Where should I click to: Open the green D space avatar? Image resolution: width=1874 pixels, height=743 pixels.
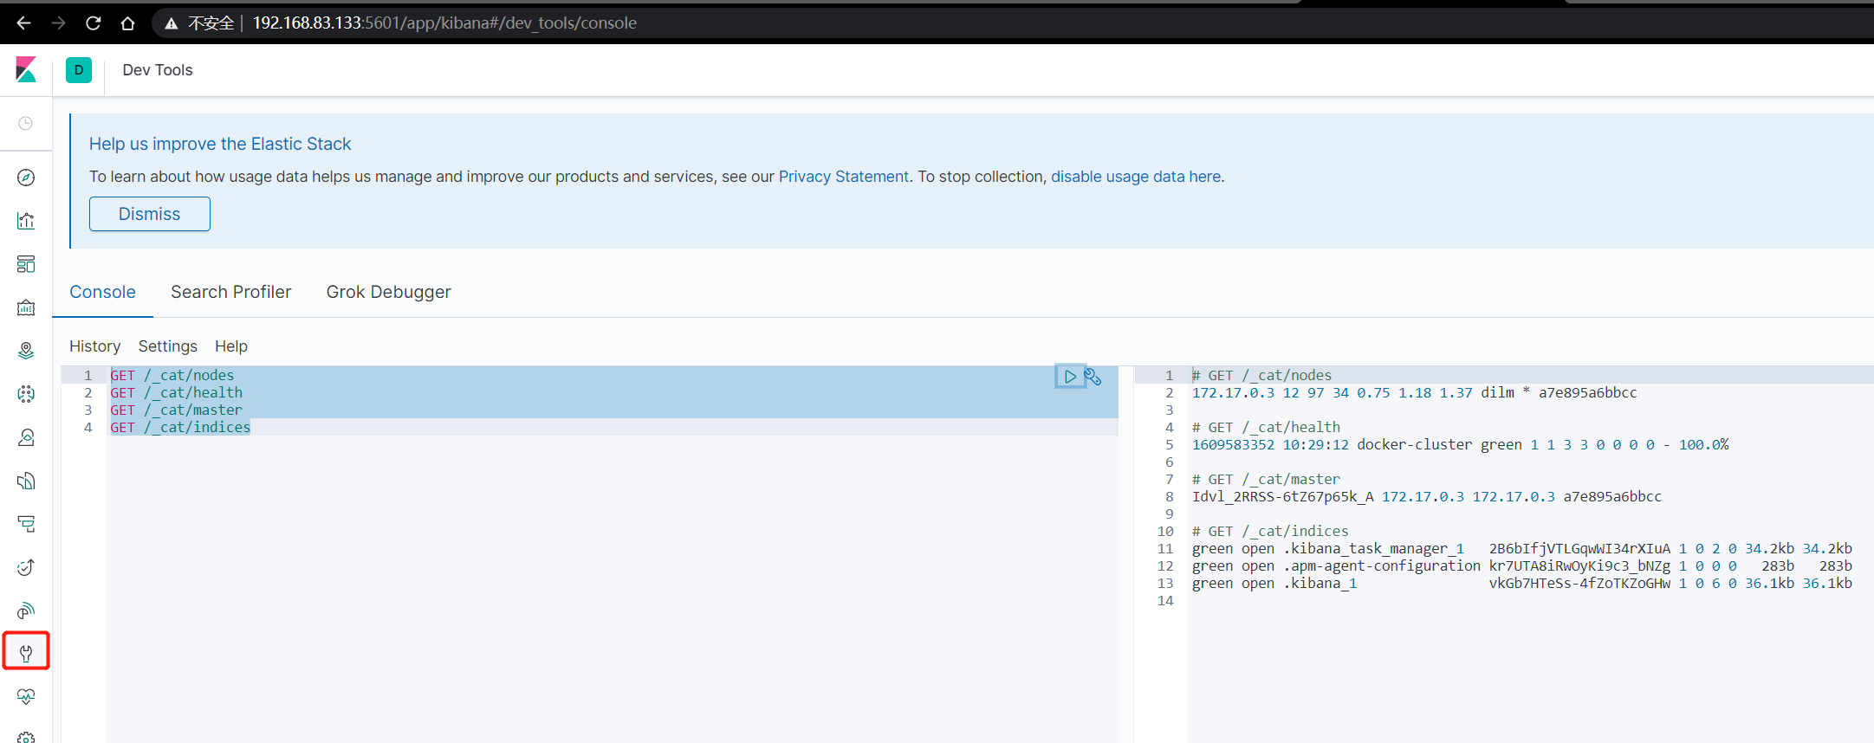click(x=79, y=70)
